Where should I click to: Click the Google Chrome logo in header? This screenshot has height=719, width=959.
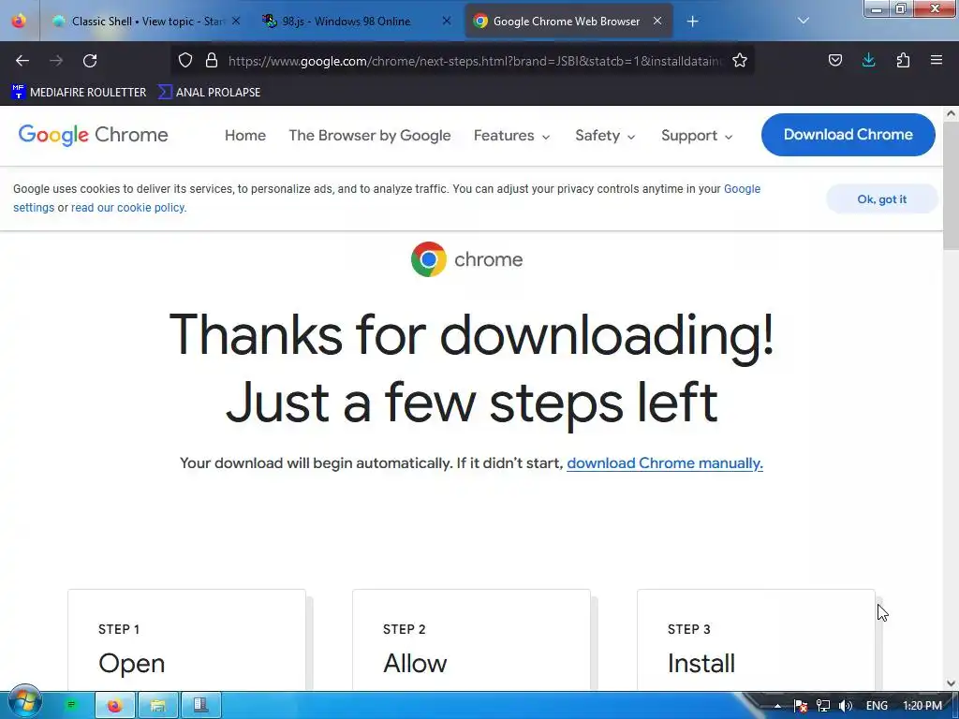click(x=93, y=135)
